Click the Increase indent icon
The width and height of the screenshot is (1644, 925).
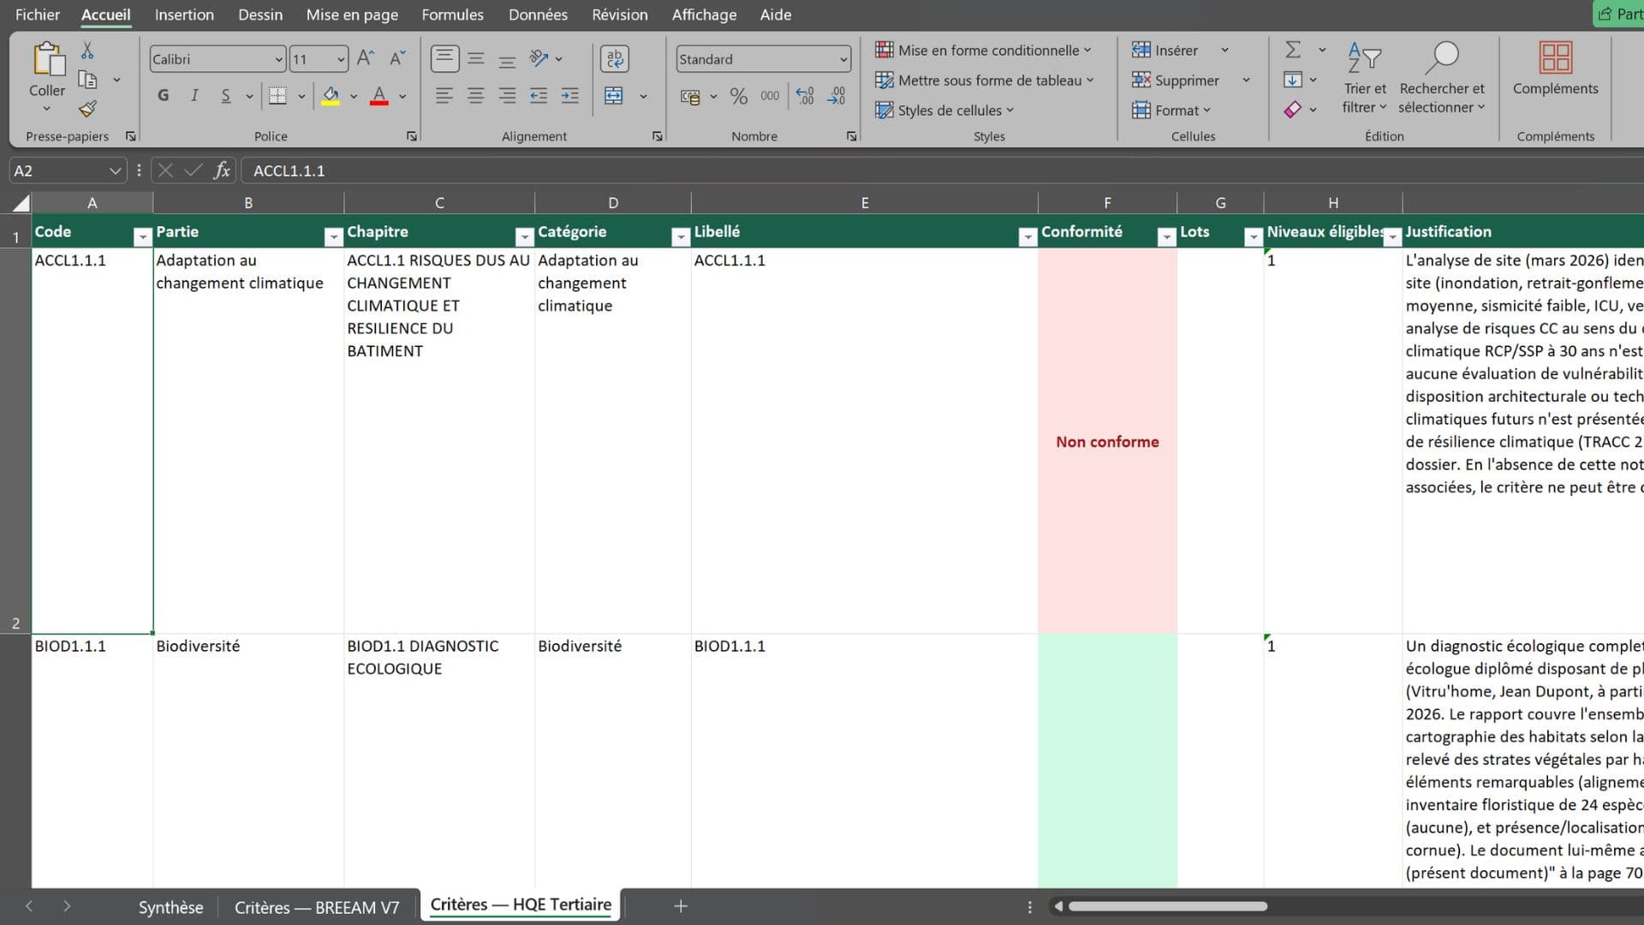(570, 96)
